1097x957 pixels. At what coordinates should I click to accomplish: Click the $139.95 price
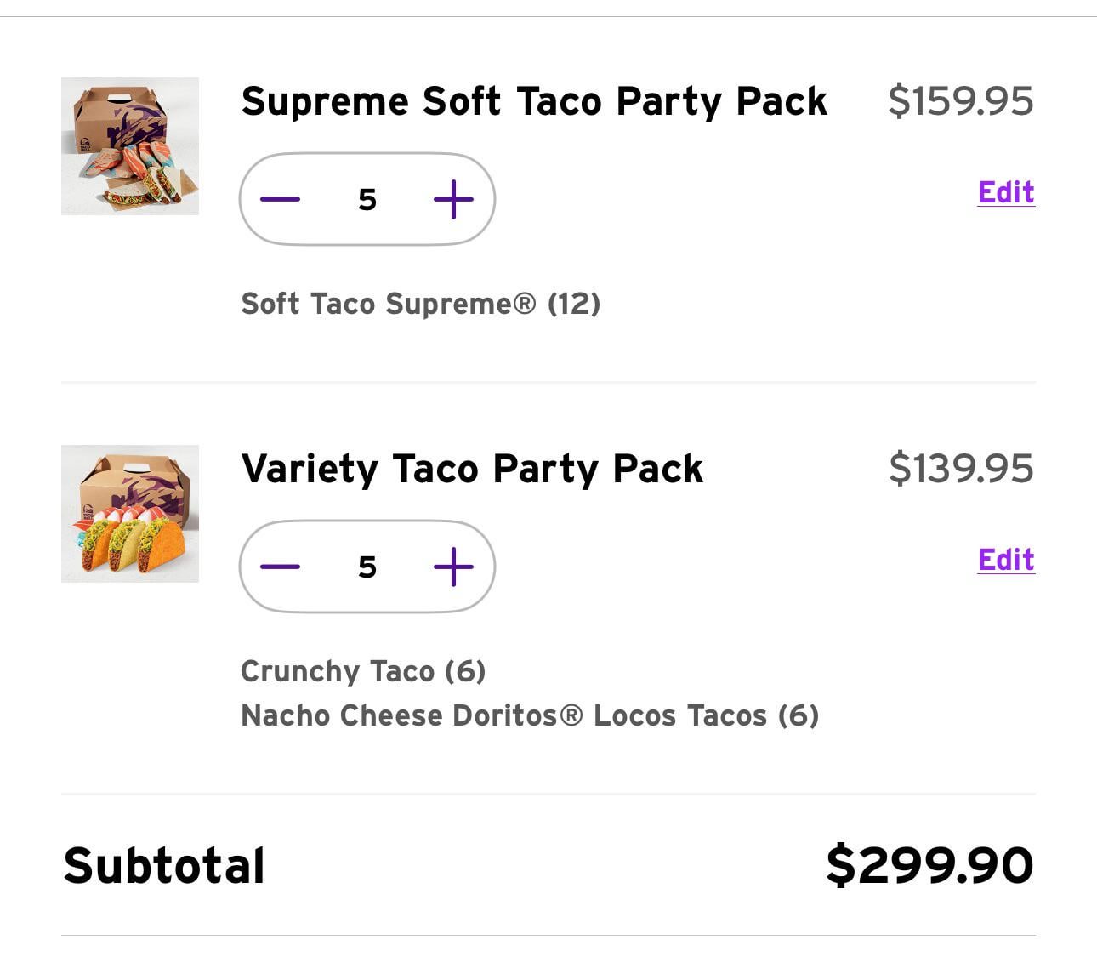point(961,469)
